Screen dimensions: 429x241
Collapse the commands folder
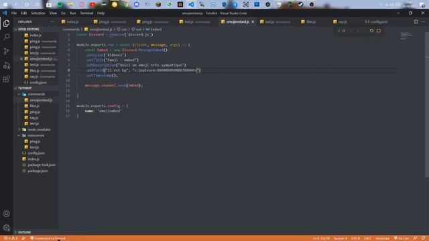36,94
